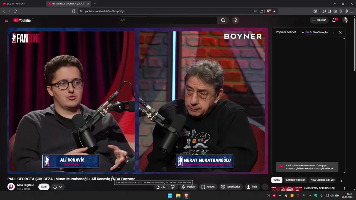Click the taskbar volume speaker icon

point(332,196)
